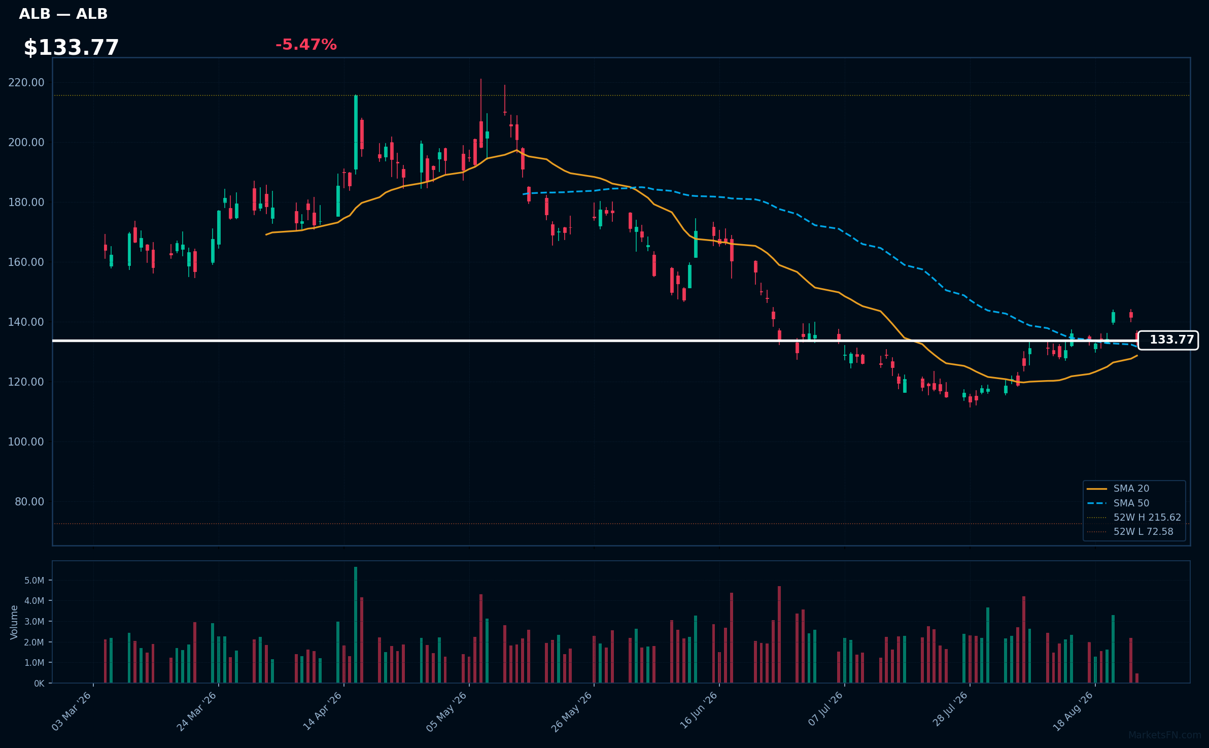Click the 28 Jul '26 date label

(x=950, y=708)
